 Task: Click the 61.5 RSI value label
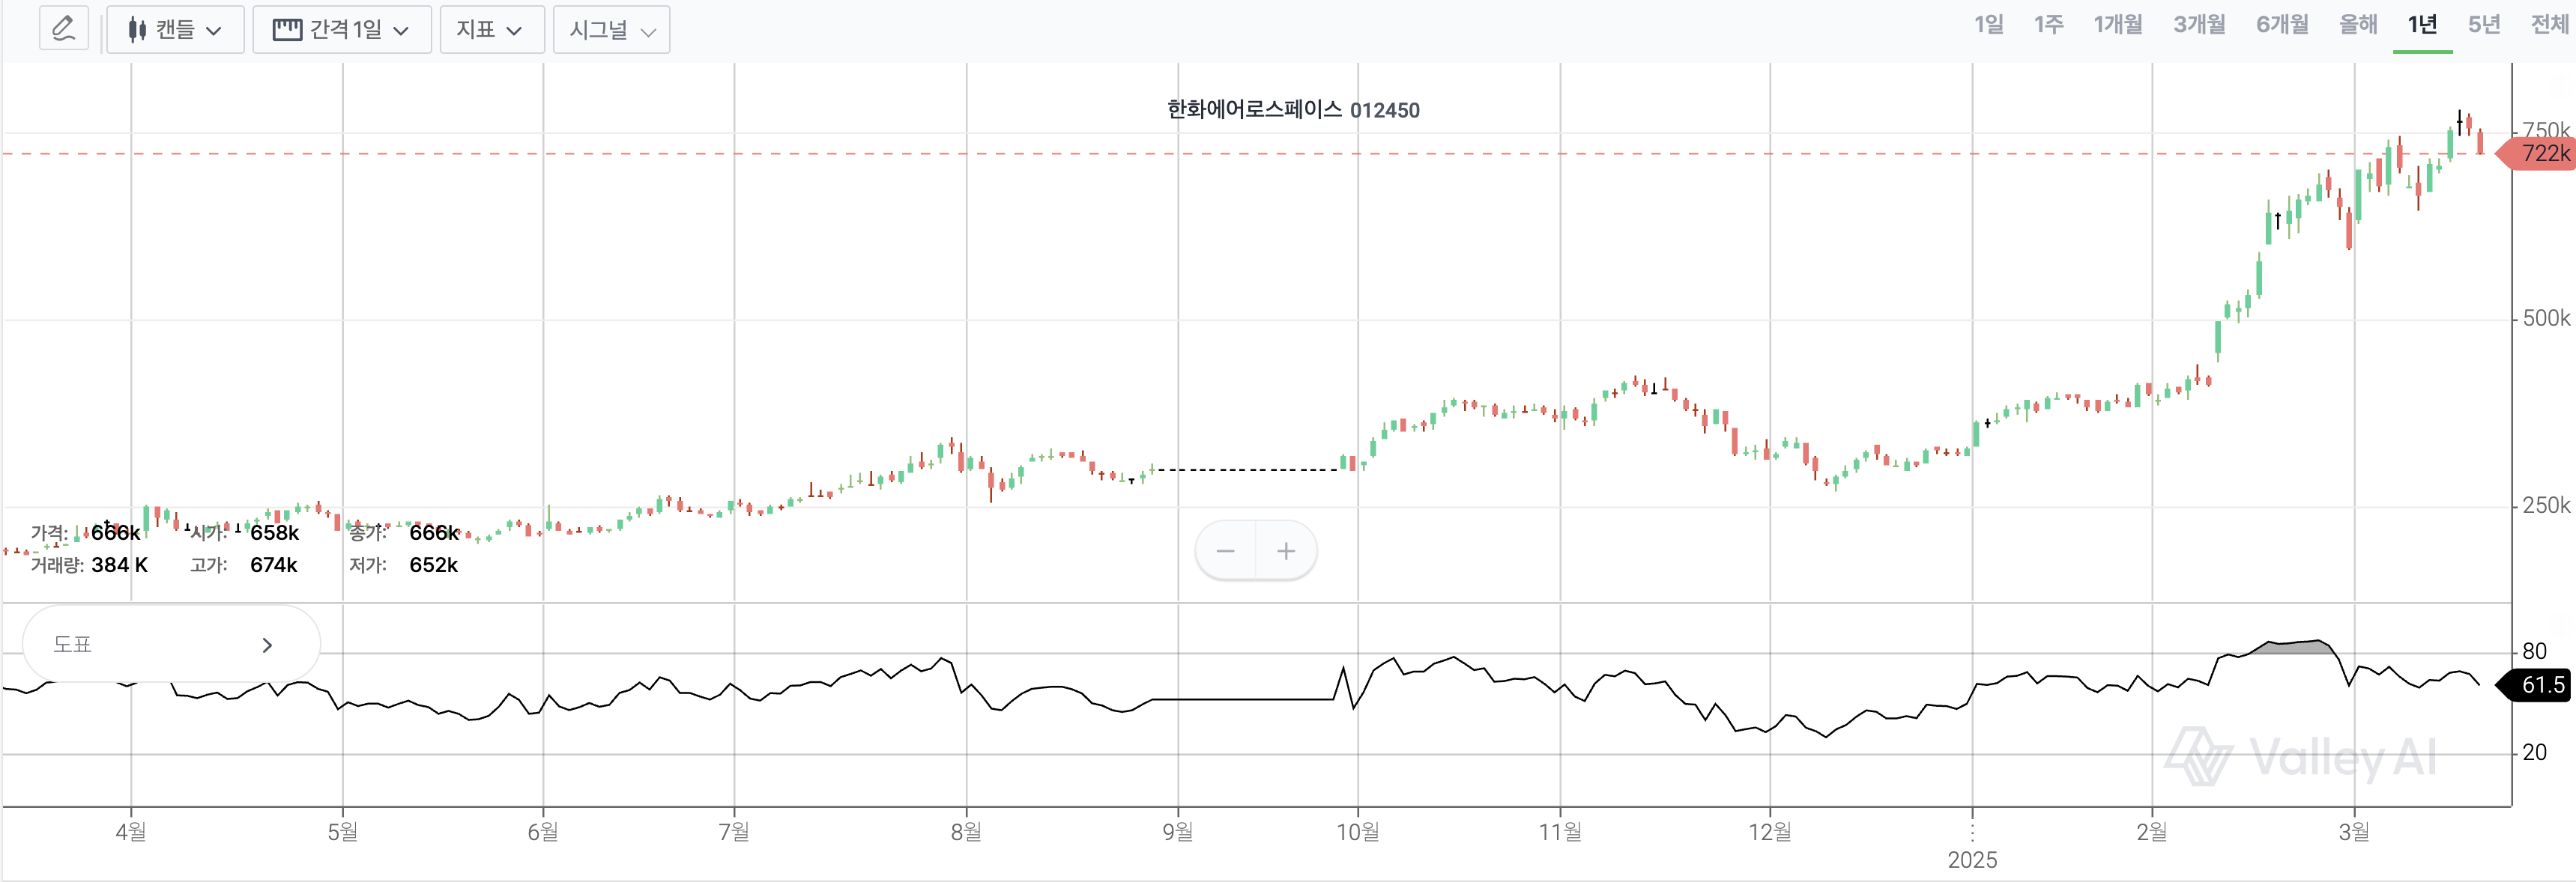pos(2540,685)
